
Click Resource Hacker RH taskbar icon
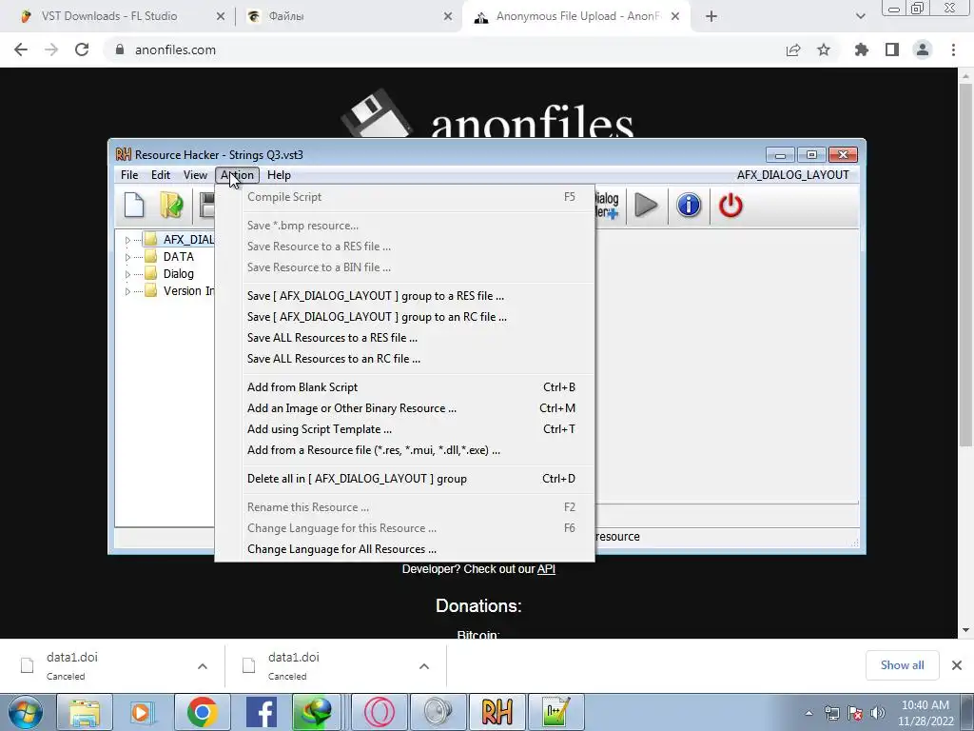click(497, 712)
